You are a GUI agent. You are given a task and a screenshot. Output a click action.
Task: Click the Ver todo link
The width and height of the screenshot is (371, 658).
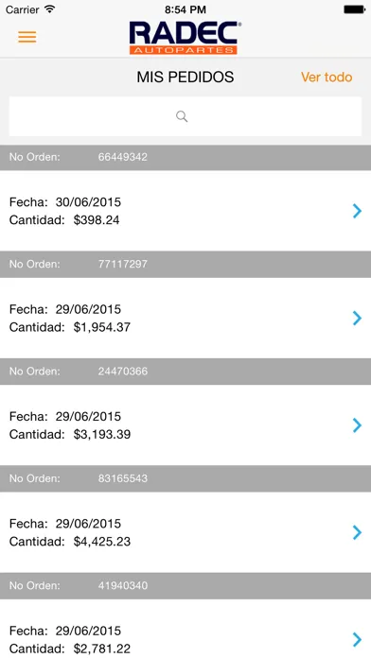pyautogui.click(x=327, y=78)
